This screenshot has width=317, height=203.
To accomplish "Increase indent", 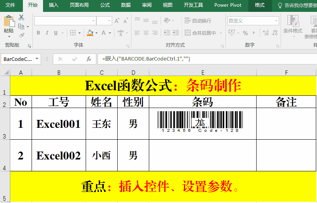I will [176, 32].
